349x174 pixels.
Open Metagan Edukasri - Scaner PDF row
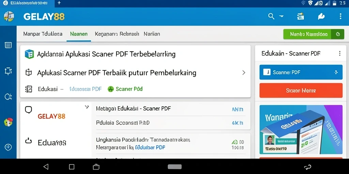(171, 109)
